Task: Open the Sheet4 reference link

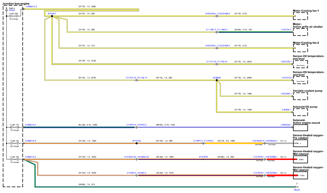Action: click(x=12, y=10)
